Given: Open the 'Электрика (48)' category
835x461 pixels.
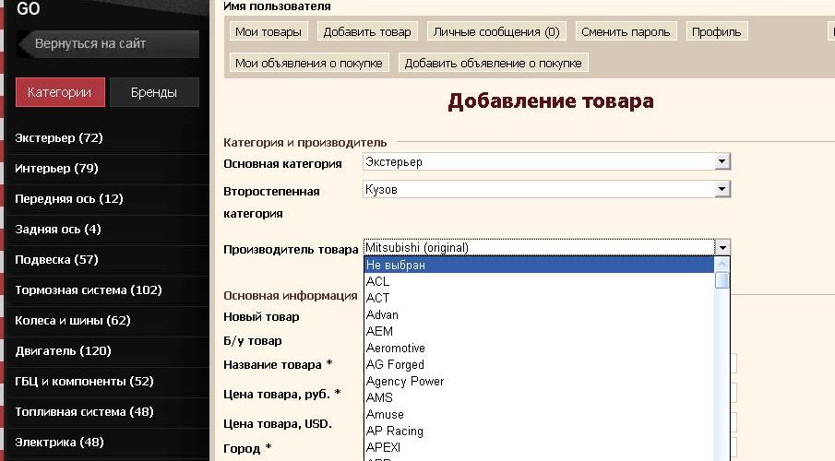Looking at the screenshot, I should click(59, 442).
